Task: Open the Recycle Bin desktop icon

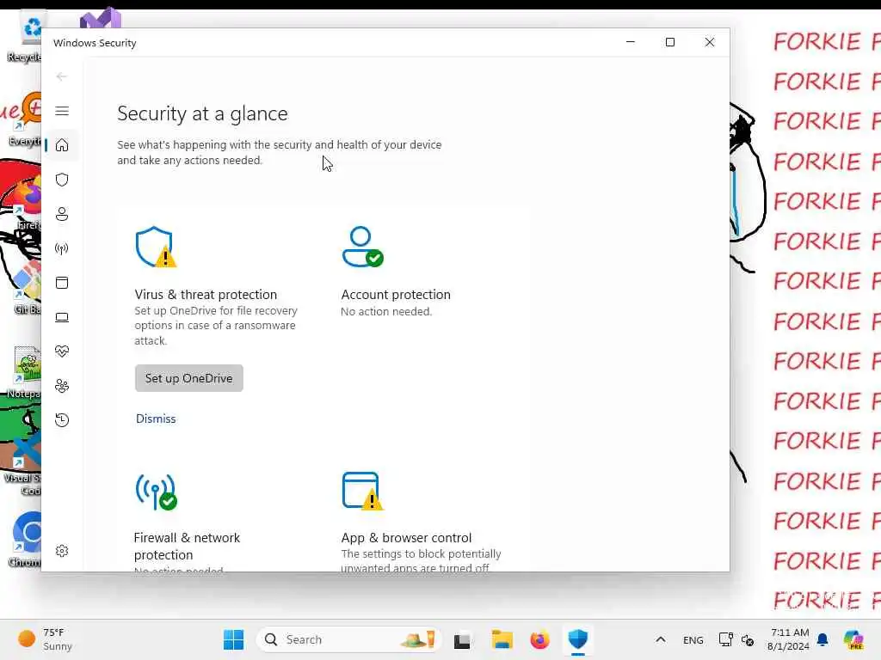Action: (26, 38)
